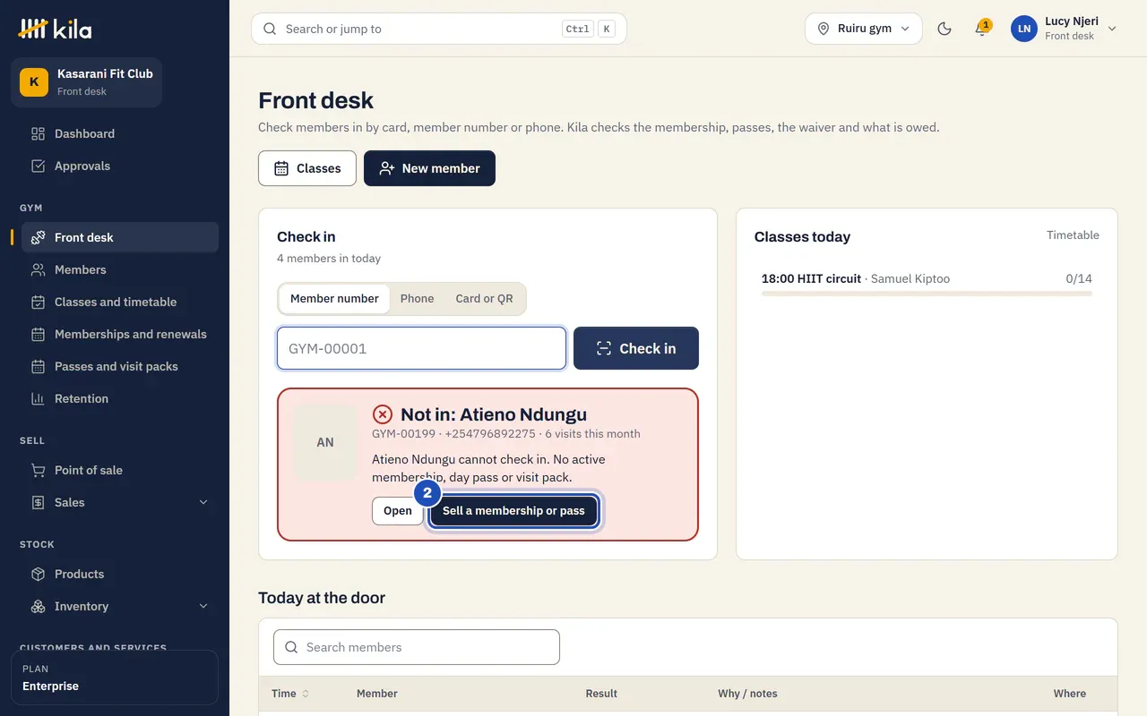Click the New member button
The height and width of the screenshot is (716, 1147).
click(x=429, y=168)
